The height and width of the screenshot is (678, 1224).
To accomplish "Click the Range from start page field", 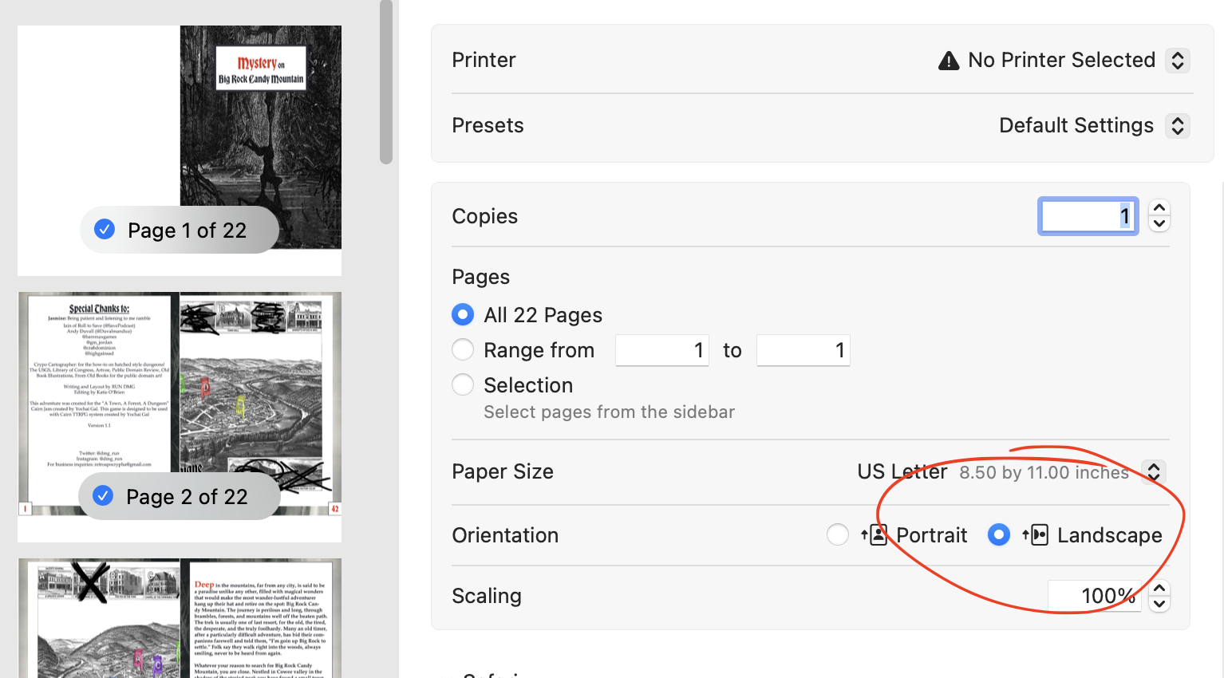I will click(x=662, y=350).
